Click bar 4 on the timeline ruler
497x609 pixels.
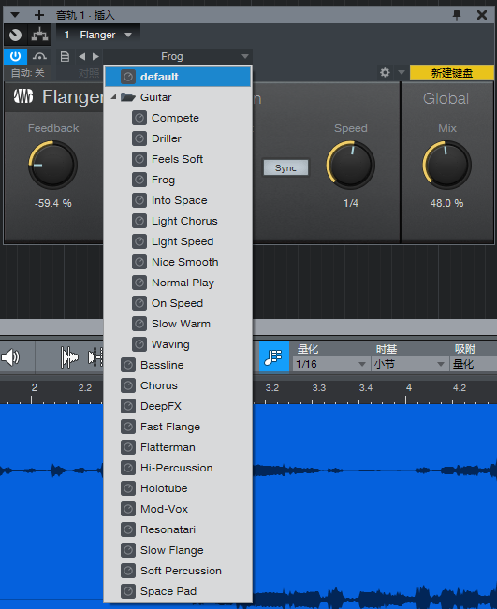point(408,387)
